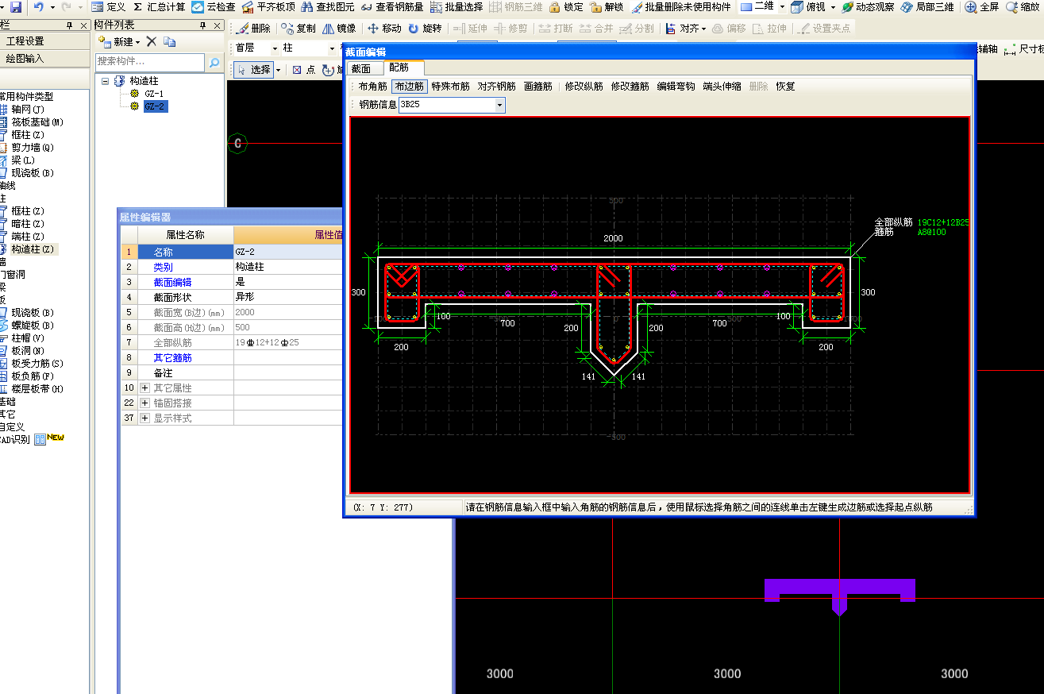Click the search magnifier in 构件列表
The image size is (1044, 694).
pyautogui.click(x=214, y=61)
